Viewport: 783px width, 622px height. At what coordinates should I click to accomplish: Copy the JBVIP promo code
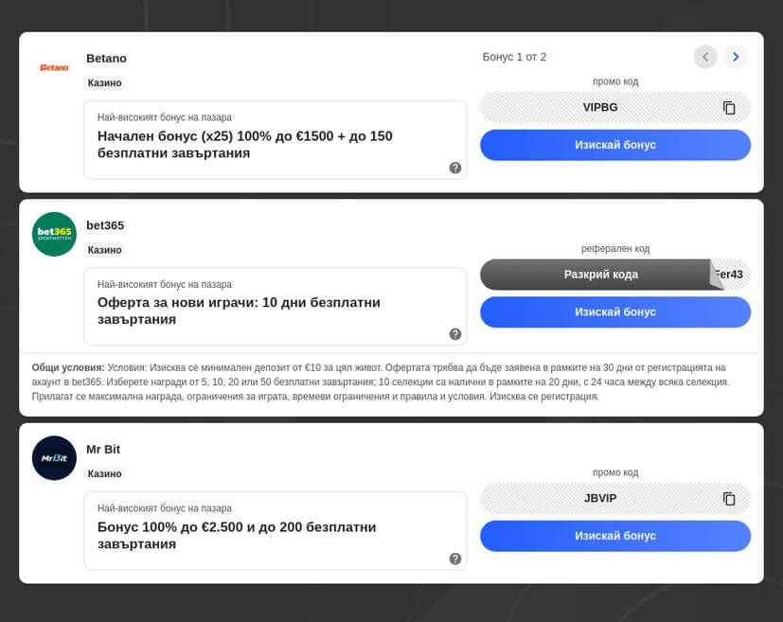[x=729, y=499]
